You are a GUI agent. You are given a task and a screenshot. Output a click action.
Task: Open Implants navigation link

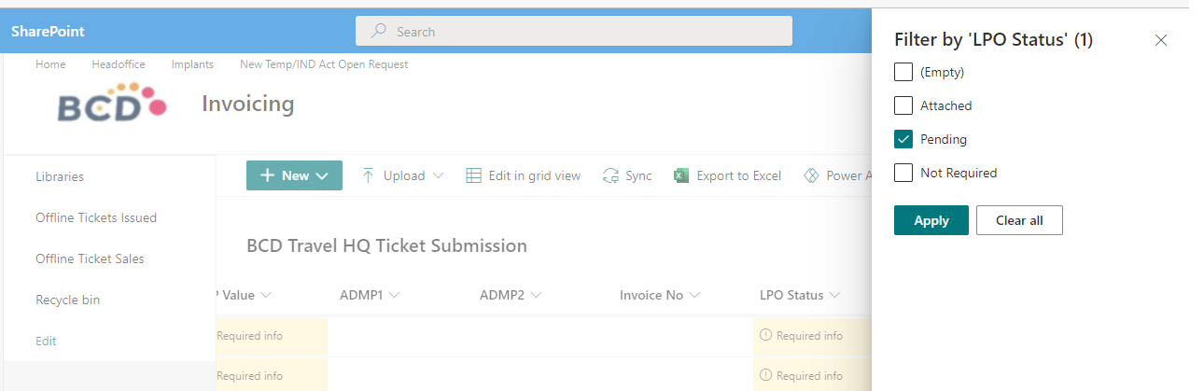click(x=192, y=64)
